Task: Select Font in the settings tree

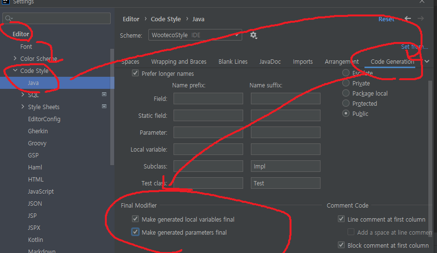Action: point(26,46)
